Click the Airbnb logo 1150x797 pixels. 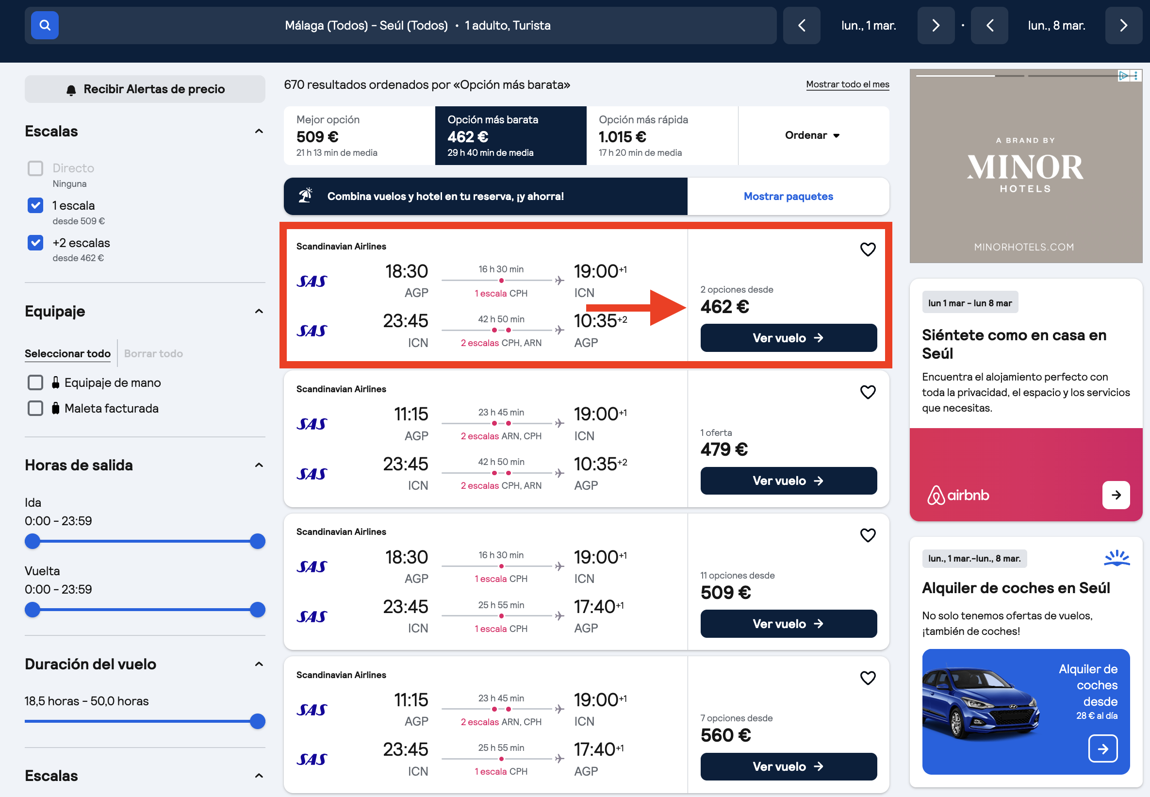click(958, 495)
